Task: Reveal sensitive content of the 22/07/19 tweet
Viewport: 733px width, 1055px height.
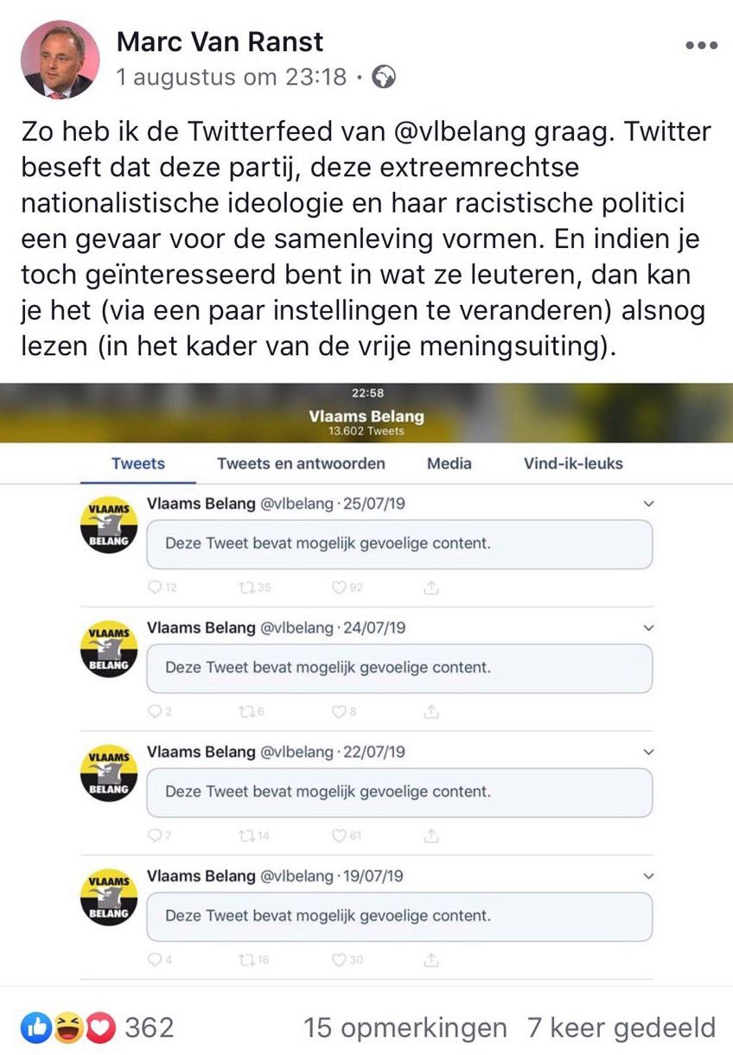Action: point(399,791)
